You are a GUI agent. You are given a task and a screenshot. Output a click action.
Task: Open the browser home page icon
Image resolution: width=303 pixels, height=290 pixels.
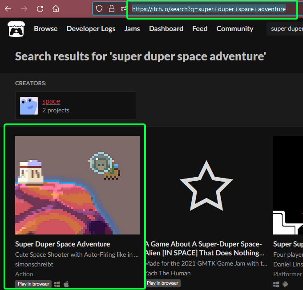pos(56,9)
